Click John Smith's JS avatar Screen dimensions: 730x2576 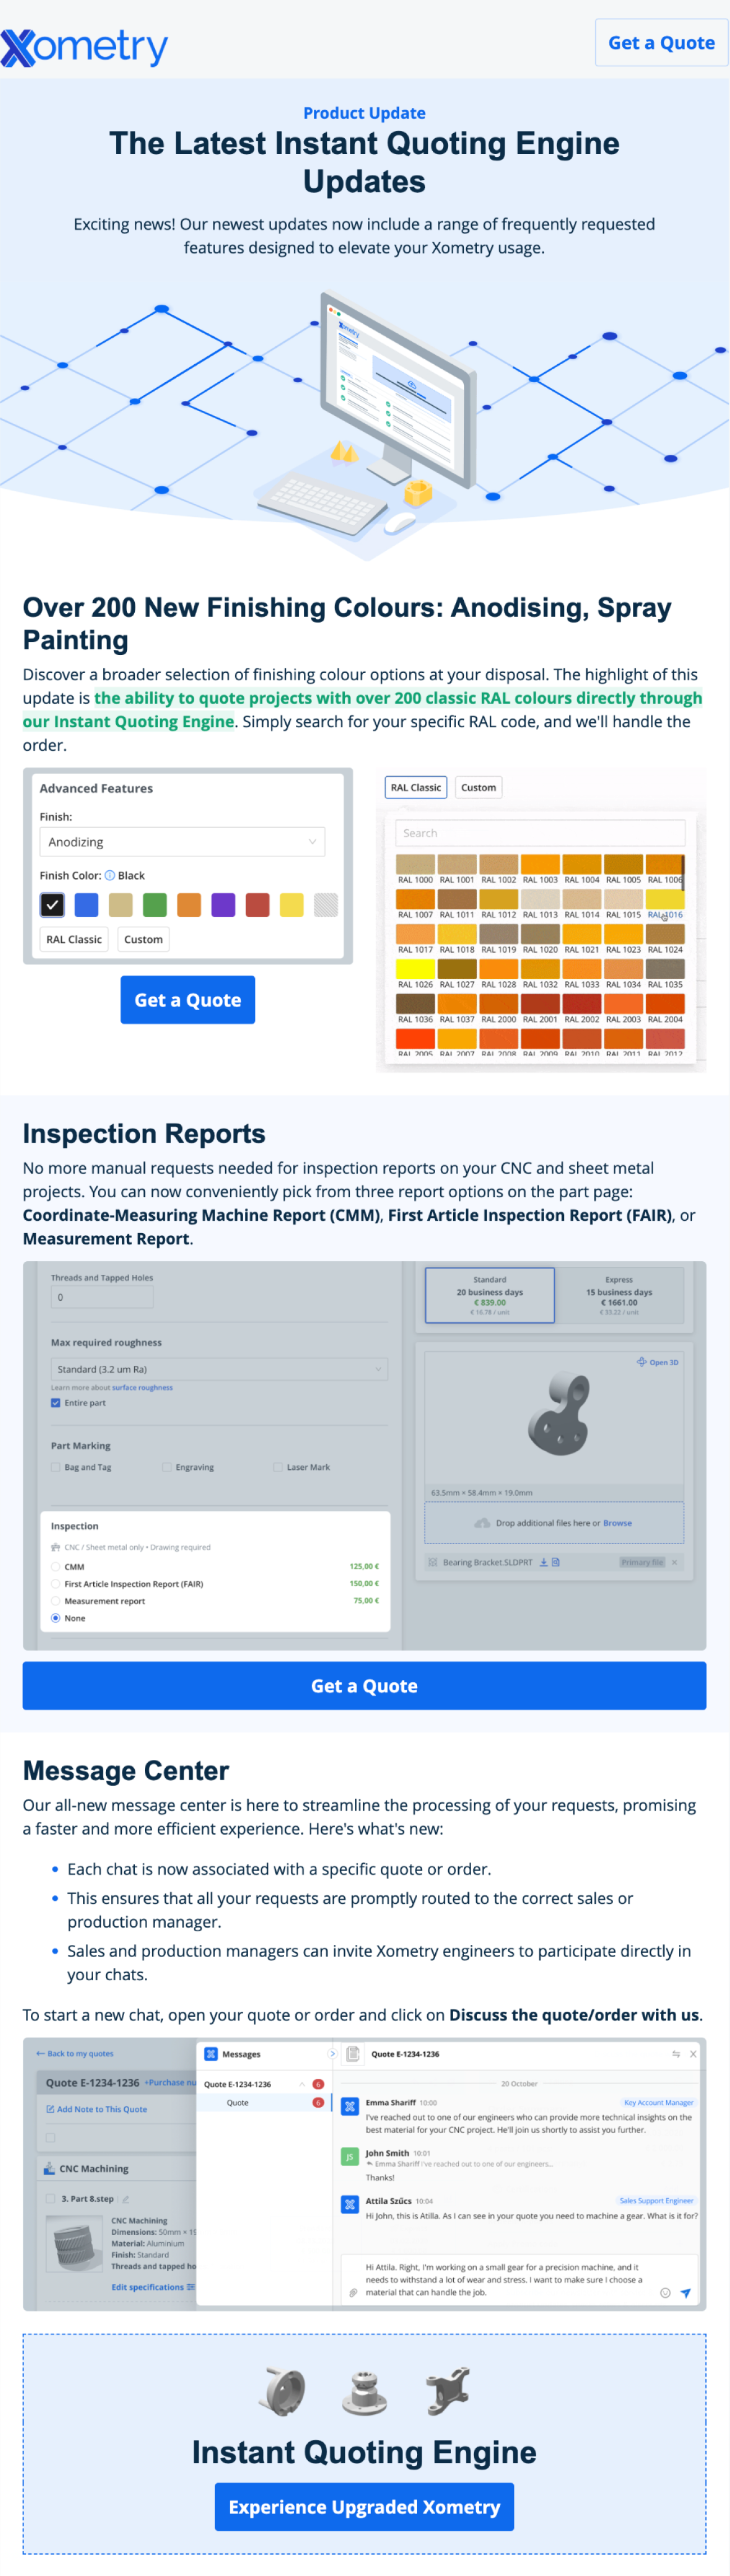pyautogui.click(x=349, y=2157)
